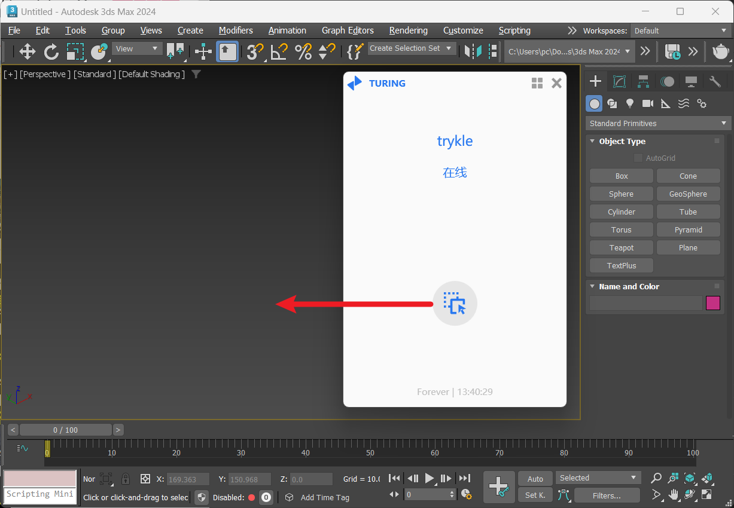Screen dimensions: 734x508
Task: Toggle Auto Key mode
Action: [x=535, y=479]
